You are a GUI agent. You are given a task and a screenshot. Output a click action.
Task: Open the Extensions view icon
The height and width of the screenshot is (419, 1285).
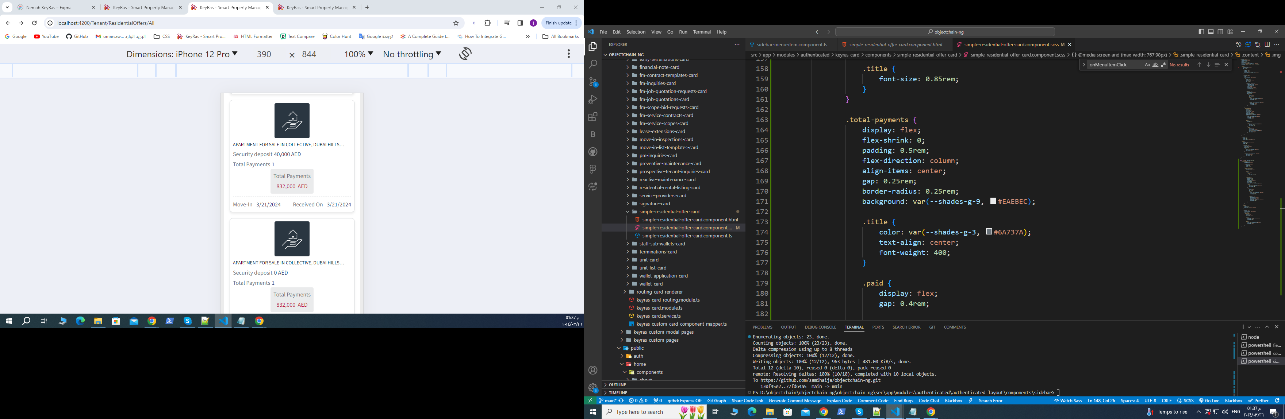592,117
